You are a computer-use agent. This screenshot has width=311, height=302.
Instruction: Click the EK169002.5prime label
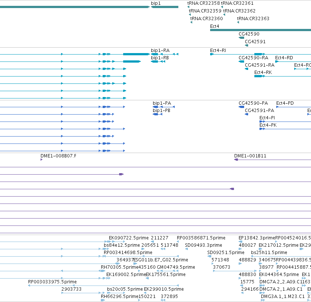click(x=126, y=275)
